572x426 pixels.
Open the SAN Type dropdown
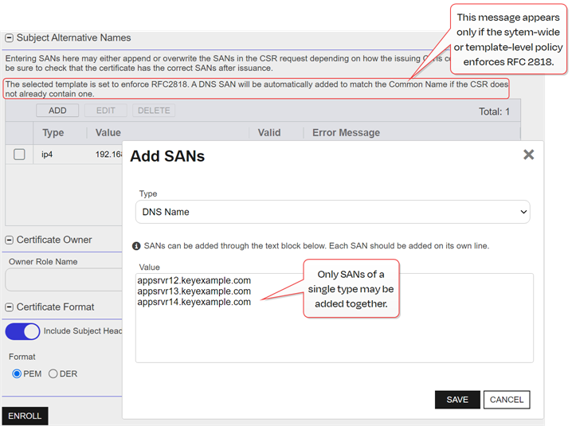pyautogui.click(x=332, y=212)
